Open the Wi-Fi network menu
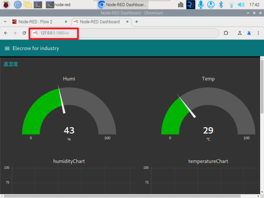This screenshot has width=264, height=198. click(232, 5)
